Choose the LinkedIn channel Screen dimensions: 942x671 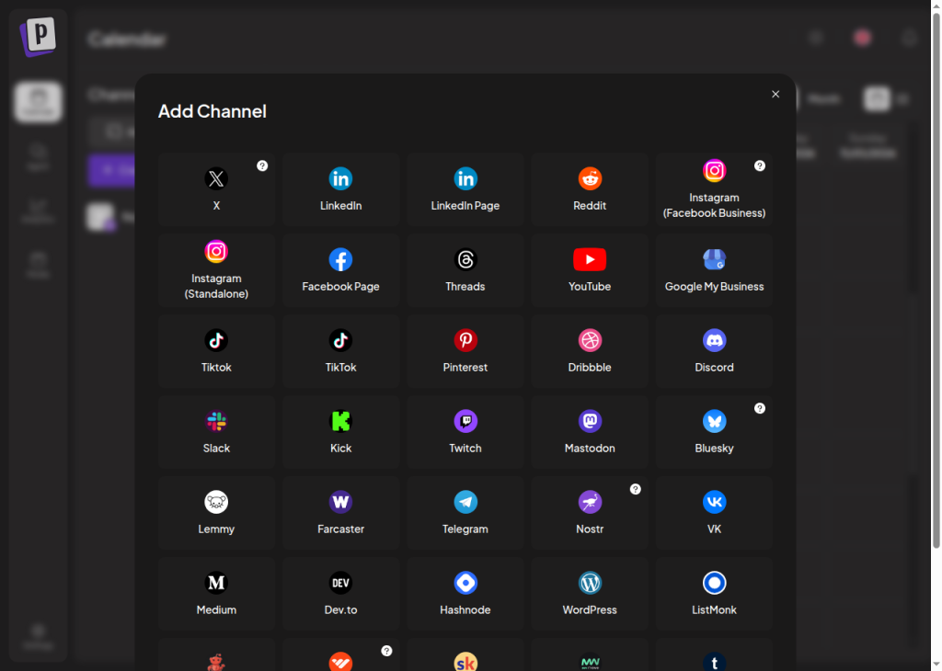[x=340, y=189]
